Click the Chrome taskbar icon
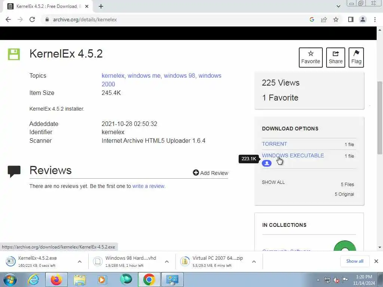This screenshot has height=287, width=383. (149, 280)
